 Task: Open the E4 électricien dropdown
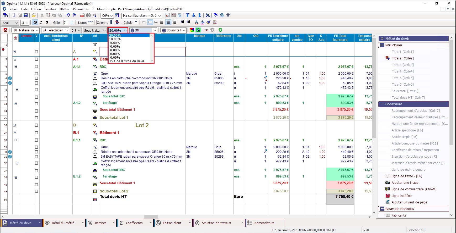(67, 30)
